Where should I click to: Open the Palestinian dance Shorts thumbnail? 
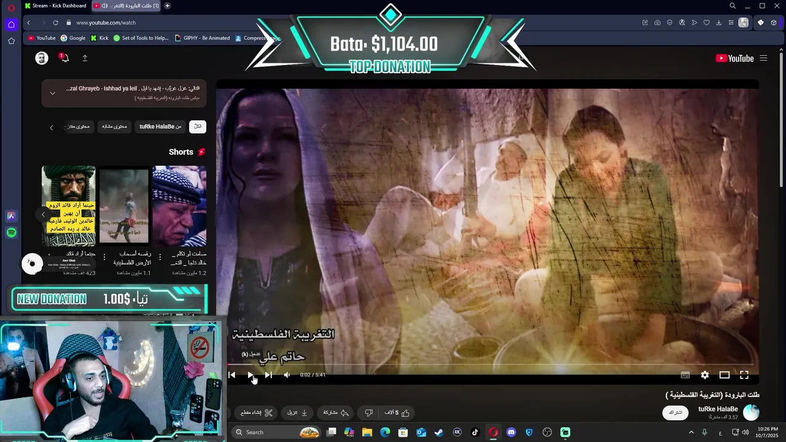(124, 206)
